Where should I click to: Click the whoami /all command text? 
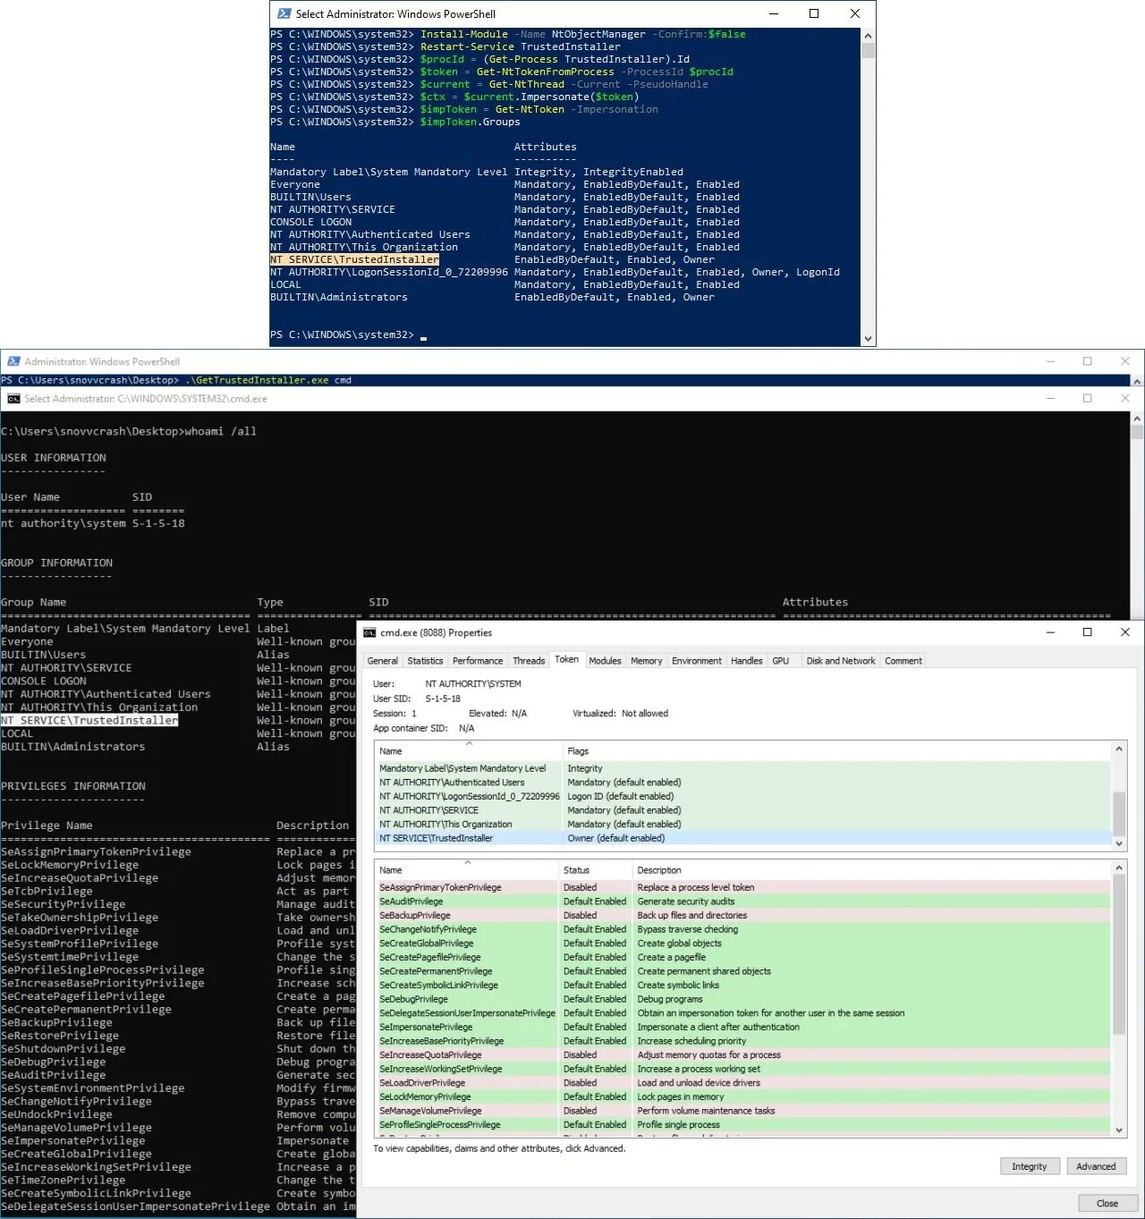[x=221, y=431]
